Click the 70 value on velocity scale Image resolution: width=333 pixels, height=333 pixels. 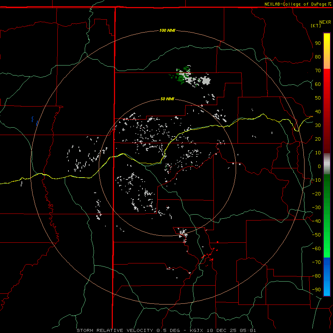pyautogui.click(x=318, y=71)
